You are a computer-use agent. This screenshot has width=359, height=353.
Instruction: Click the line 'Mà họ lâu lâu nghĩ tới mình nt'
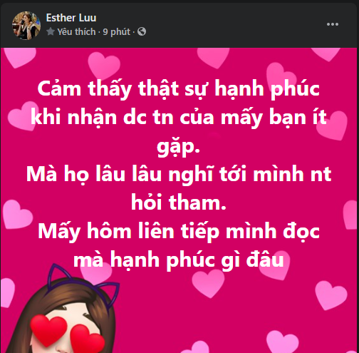(x=179, y=175)
